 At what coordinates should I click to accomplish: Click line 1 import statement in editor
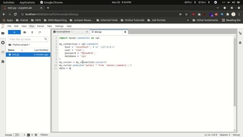tap(79, 38)
